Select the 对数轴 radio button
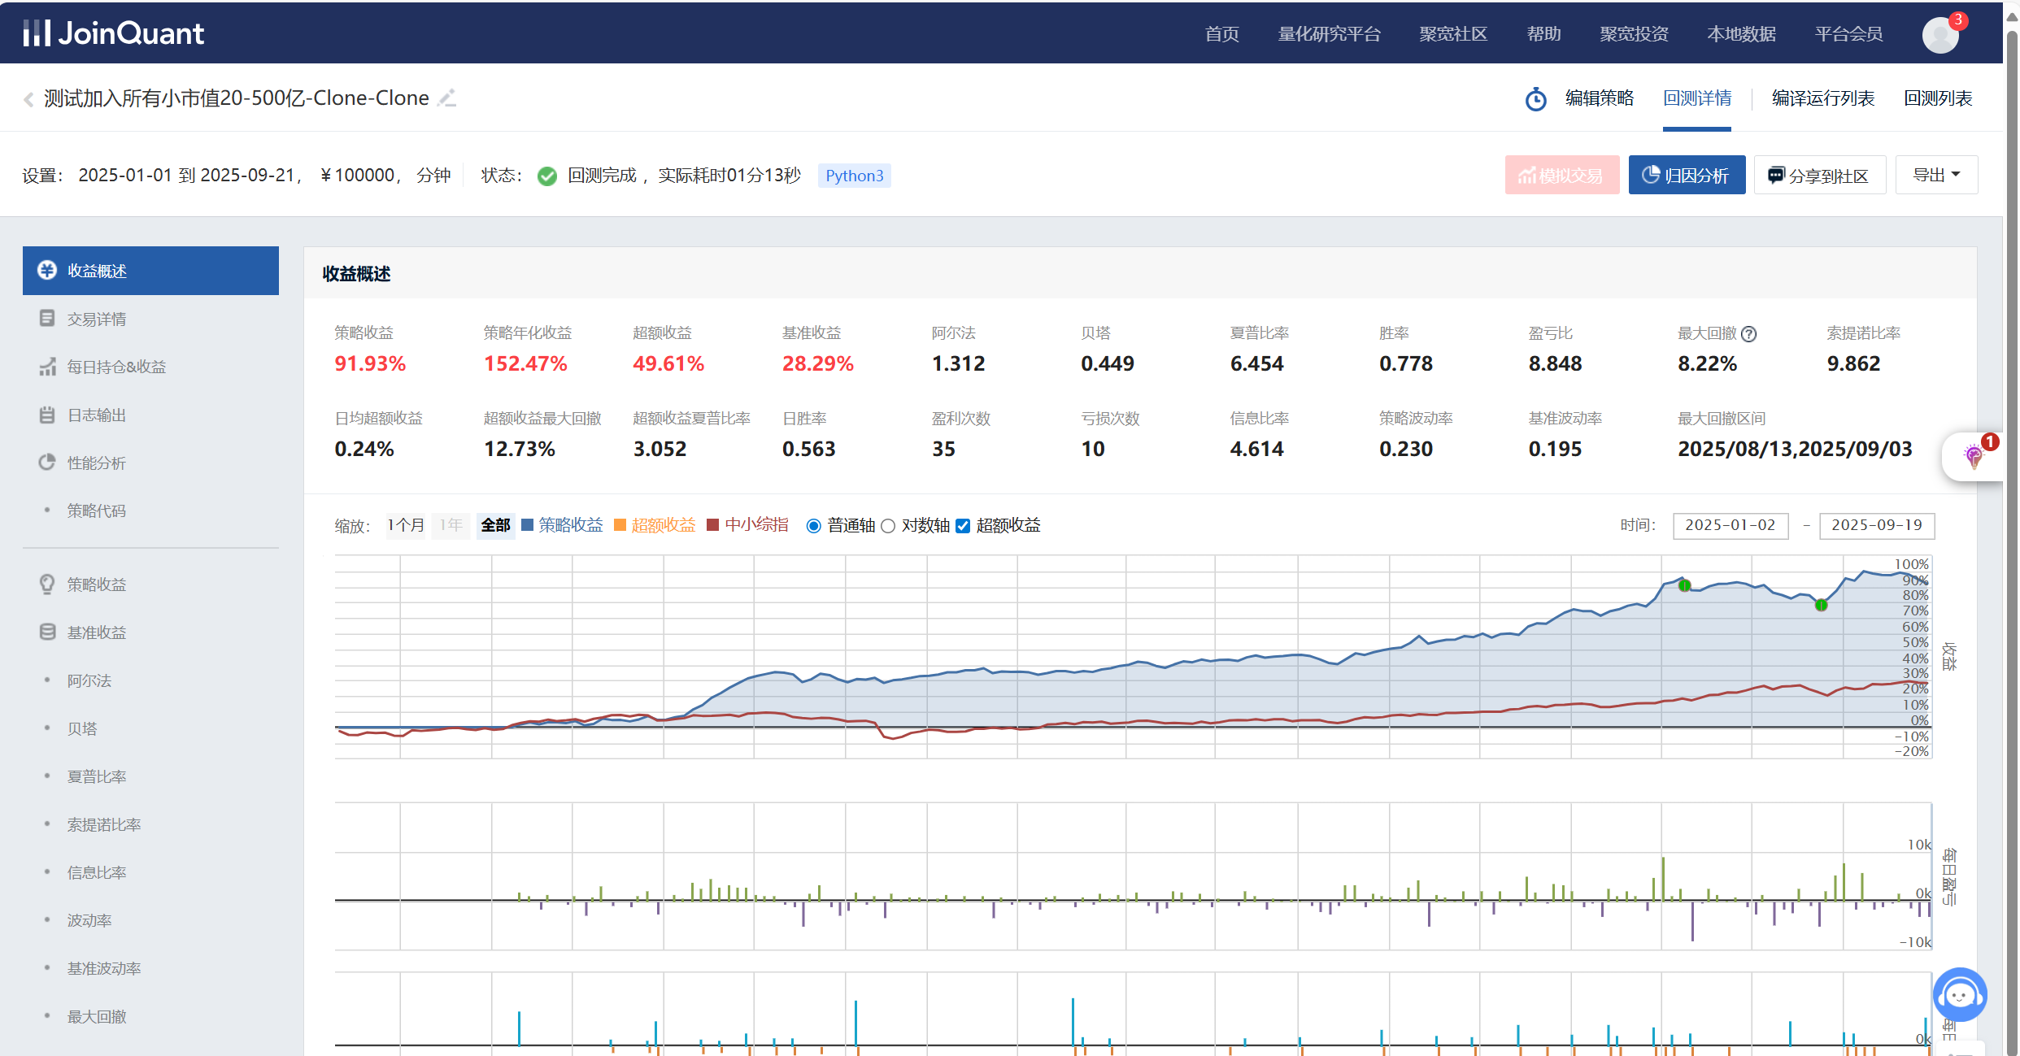Viewport: 2020px width, 1056px height. click(888, 526)
